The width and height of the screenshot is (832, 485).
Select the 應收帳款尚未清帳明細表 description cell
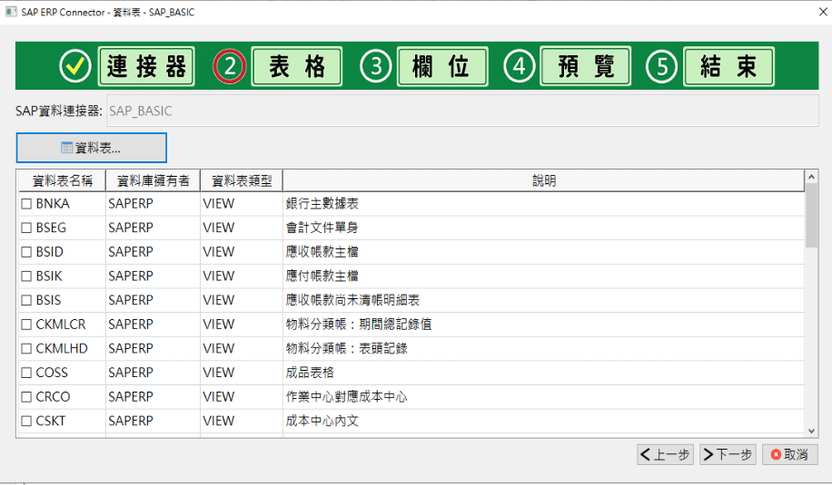(x=543, y=300)
